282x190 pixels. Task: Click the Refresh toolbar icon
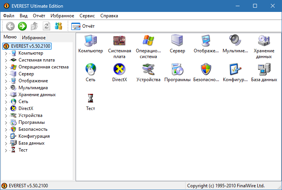pyautogui.click(x=46, y=26)
